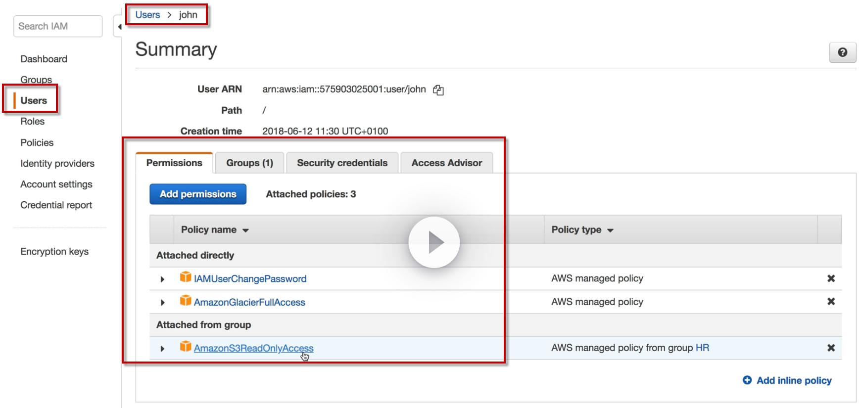Image resolution: width=862 pixels, height=408 pixels.
Task: Open the HR group link
Action: click(702, 348)
